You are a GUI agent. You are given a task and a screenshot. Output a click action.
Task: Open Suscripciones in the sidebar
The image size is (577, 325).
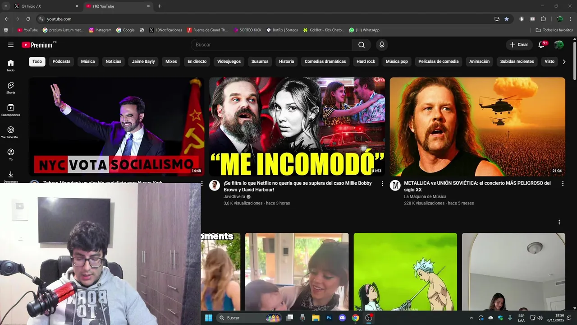[x=11, y=110]
